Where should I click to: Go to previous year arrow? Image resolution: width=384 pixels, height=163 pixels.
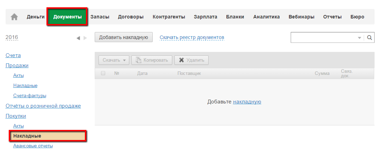[78, 38]
